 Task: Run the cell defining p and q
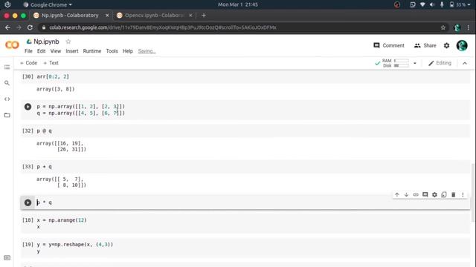(28, 107)
